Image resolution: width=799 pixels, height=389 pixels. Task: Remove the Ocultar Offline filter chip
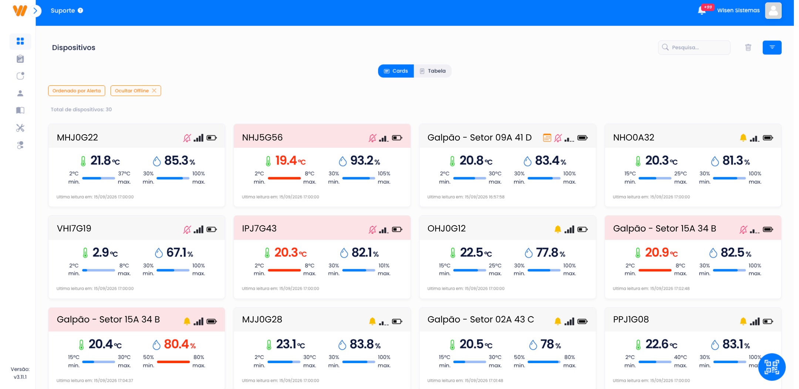point(154,91)
